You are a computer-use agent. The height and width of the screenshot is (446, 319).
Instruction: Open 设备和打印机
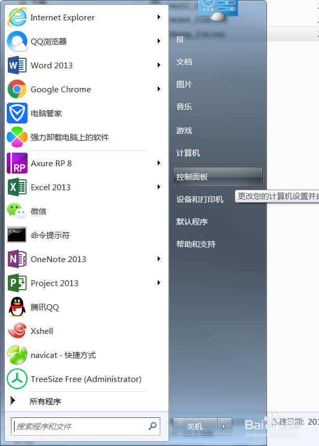click(200, 200)
